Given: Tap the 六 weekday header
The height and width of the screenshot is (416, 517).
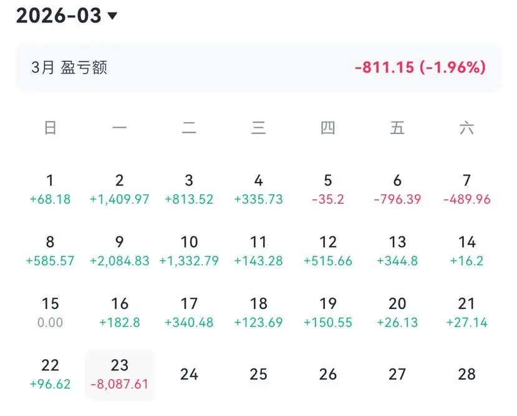Looking at the screenshot, I should point(467,128).
